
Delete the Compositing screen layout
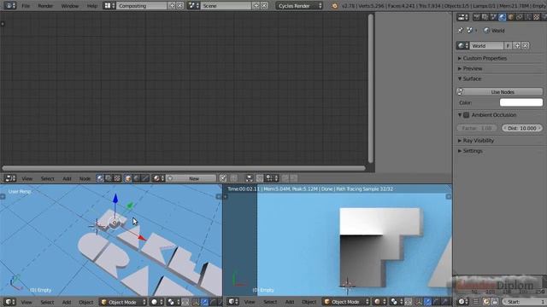[x=179, y=6]
